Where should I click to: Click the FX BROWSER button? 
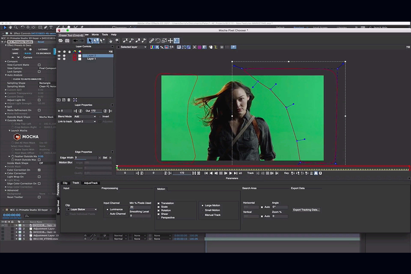click(x=43, y=53)
